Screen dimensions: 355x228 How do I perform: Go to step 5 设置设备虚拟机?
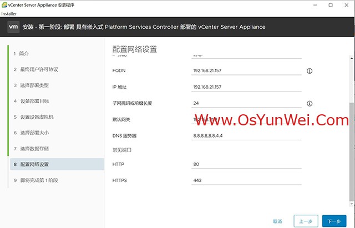pyautogui.click(x=33, y=117)
